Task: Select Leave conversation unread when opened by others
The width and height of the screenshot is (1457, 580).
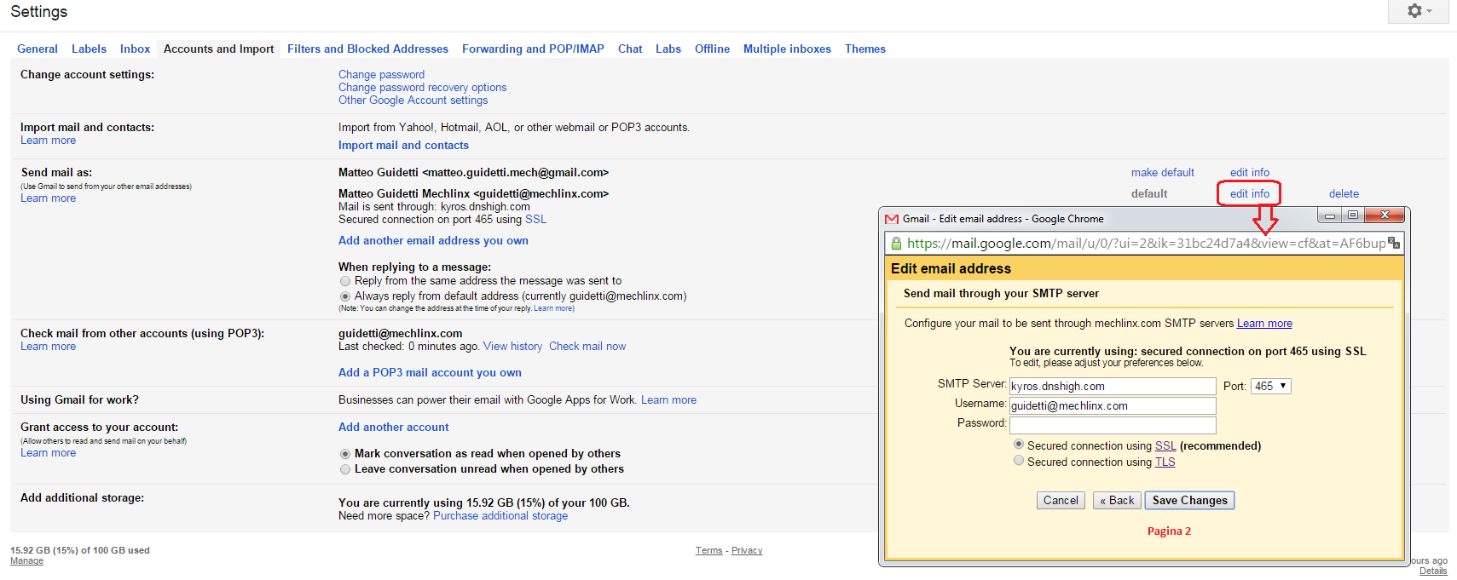Action: pyautogui.click(x=345, y=469)
